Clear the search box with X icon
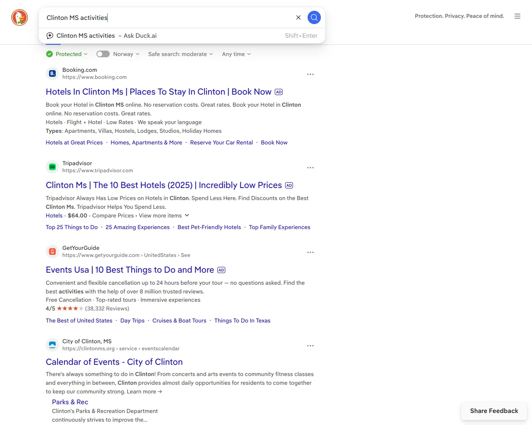Screen dimensions: 532x425 point(298,17)
